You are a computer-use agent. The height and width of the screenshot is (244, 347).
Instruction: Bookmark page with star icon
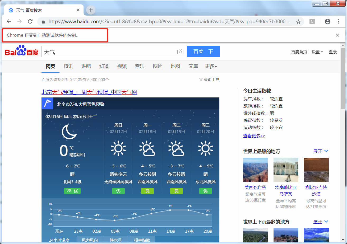click(298, 22)
